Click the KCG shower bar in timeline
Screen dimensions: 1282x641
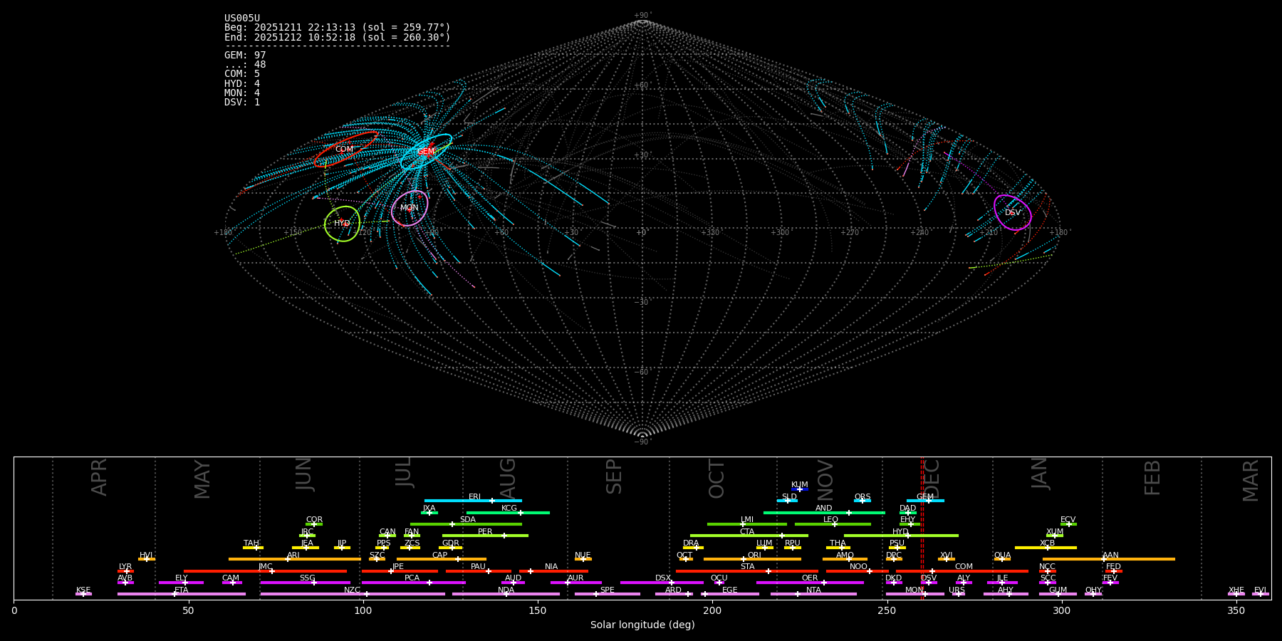508,512
